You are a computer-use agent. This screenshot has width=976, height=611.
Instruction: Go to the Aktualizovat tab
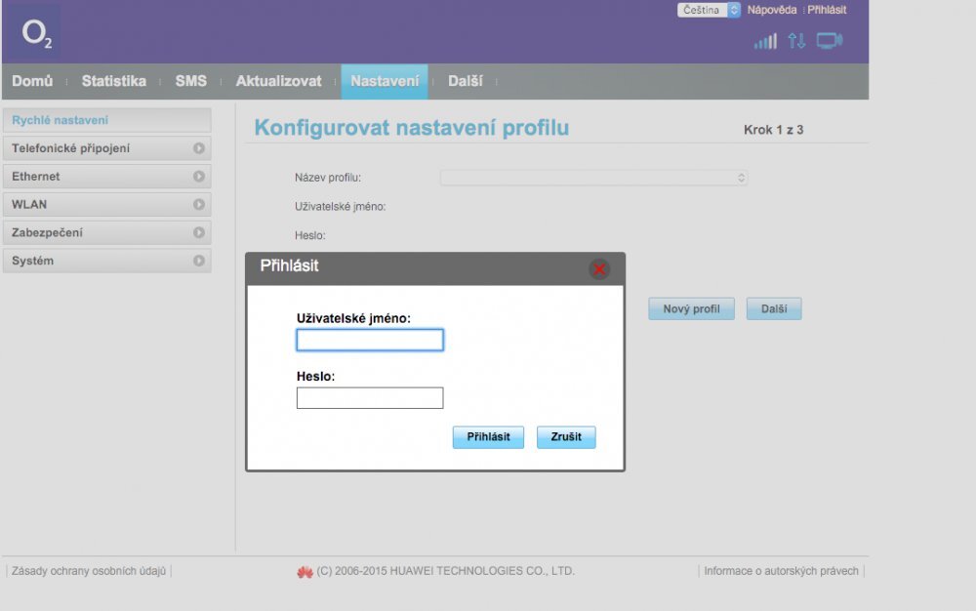(x=278, y=81)
